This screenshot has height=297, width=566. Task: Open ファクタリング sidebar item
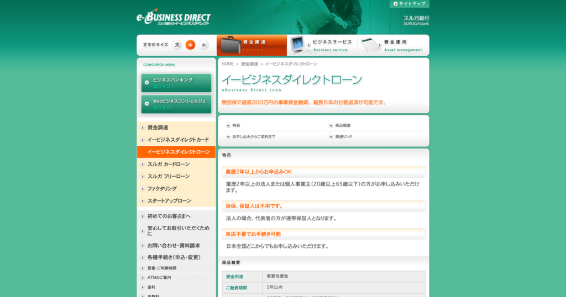pyautogui.click(x=176, y=189)
